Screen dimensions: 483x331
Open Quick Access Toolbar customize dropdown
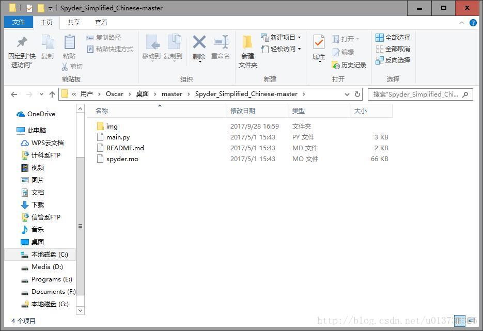coord(50,8)
